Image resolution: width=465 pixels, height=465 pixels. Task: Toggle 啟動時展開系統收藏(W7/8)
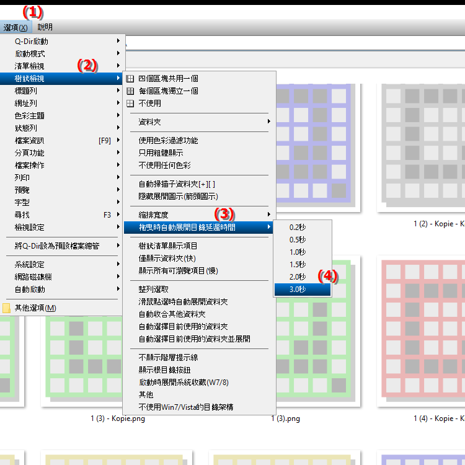coord(200,383)
